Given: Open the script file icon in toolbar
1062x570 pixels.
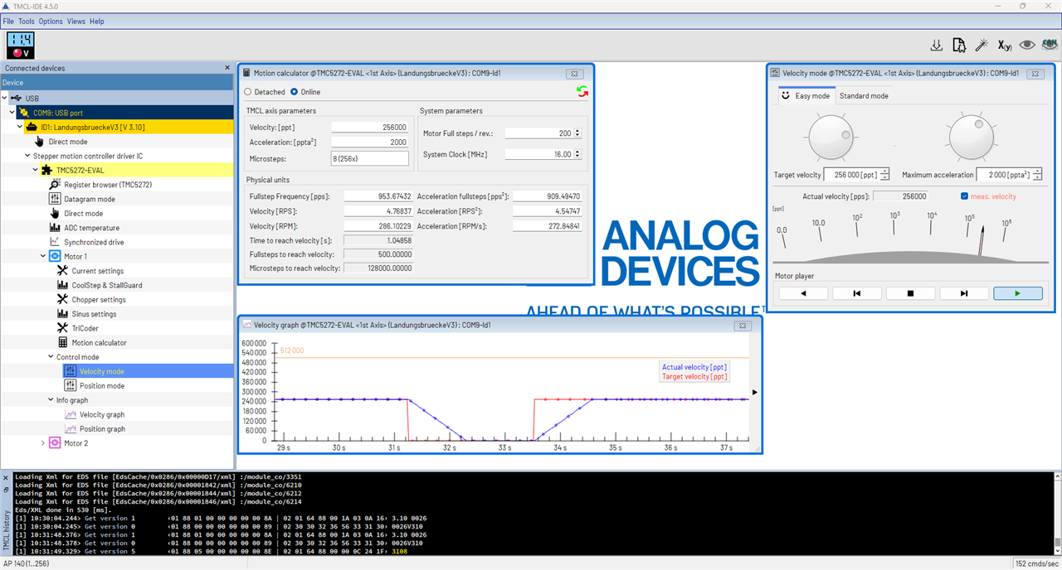Looking at the screenshot, I should pyautogui.click(x=958, y=46).
